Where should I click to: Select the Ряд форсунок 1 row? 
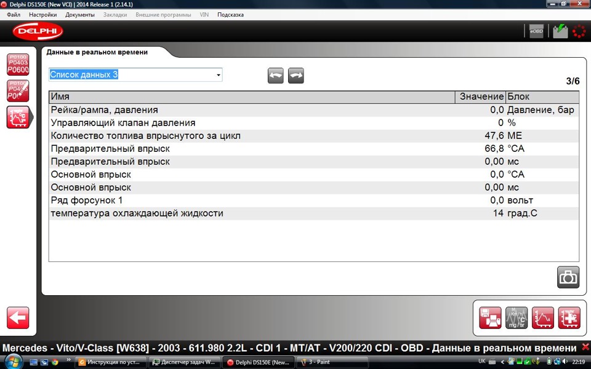pyautogui.click(x=314, y=200)
